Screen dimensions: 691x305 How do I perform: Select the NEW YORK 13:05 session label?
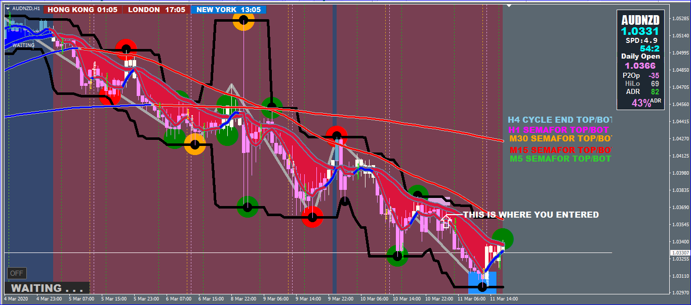228,10
